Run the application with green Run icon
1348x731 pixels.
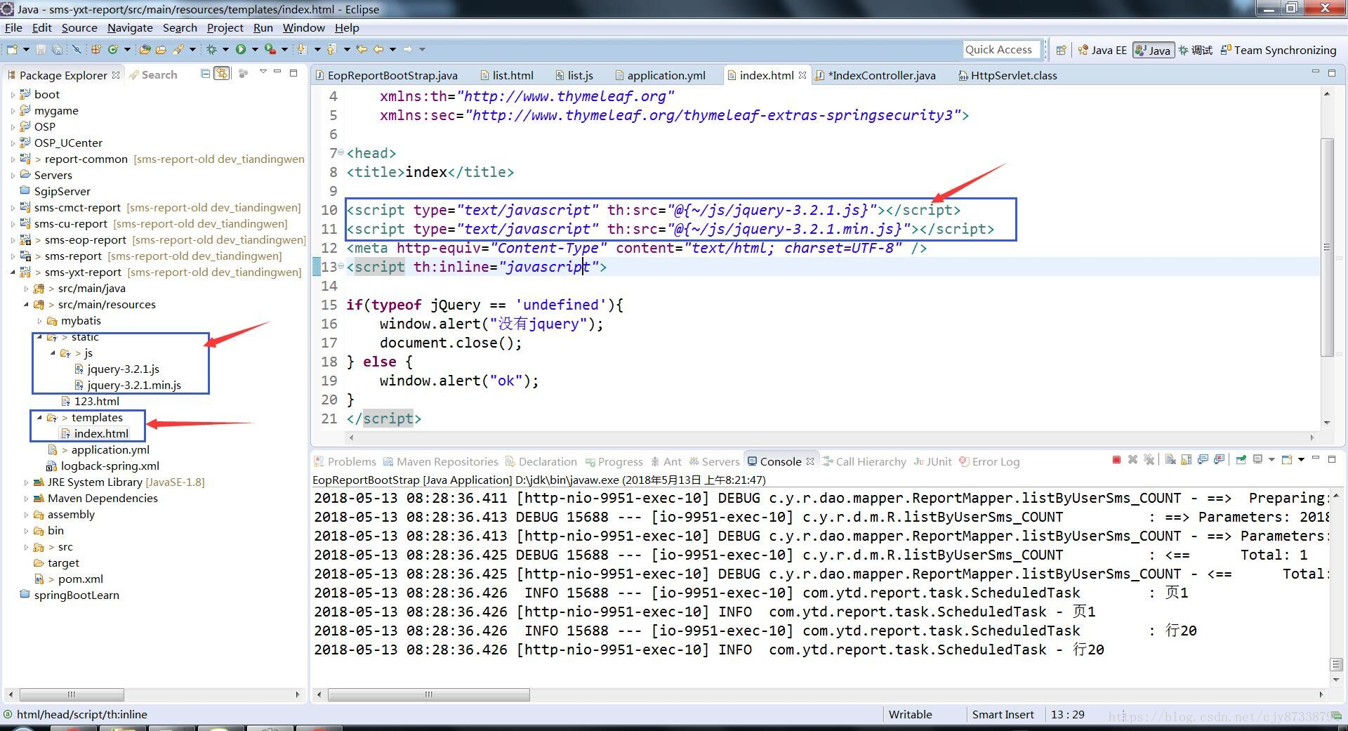coord(241,49)
